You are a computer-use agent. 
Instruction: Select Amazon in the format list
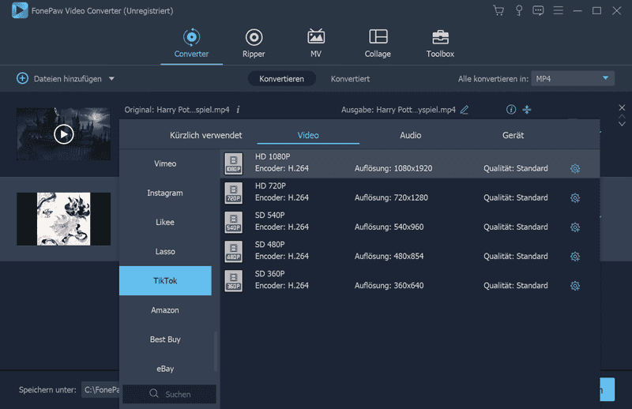coord(165,310)
